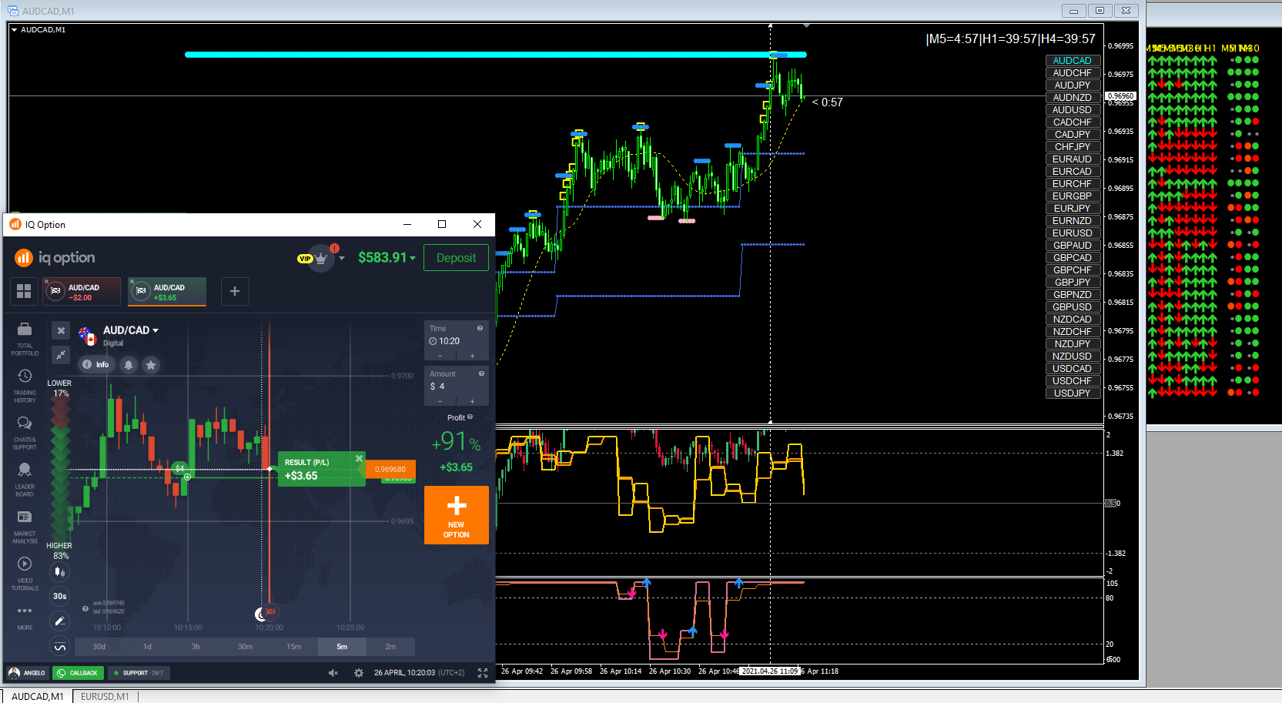
Task: Click the green Callback button
Action: pos(77,673)
